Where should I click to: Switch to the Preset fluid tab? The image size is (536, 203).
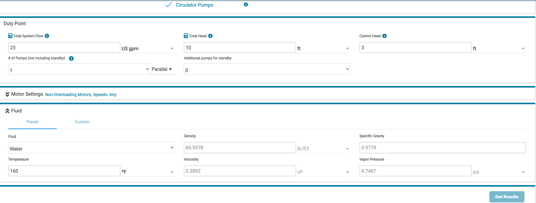point(32,122)
